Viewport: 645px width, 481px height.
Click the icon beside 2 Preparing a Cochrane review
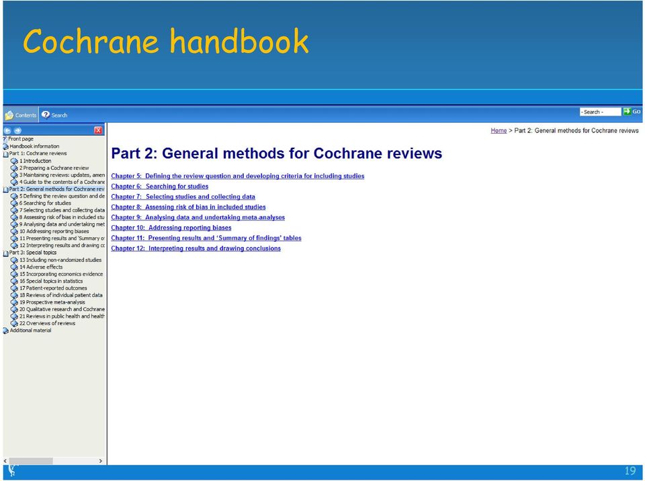coord(14,168)
